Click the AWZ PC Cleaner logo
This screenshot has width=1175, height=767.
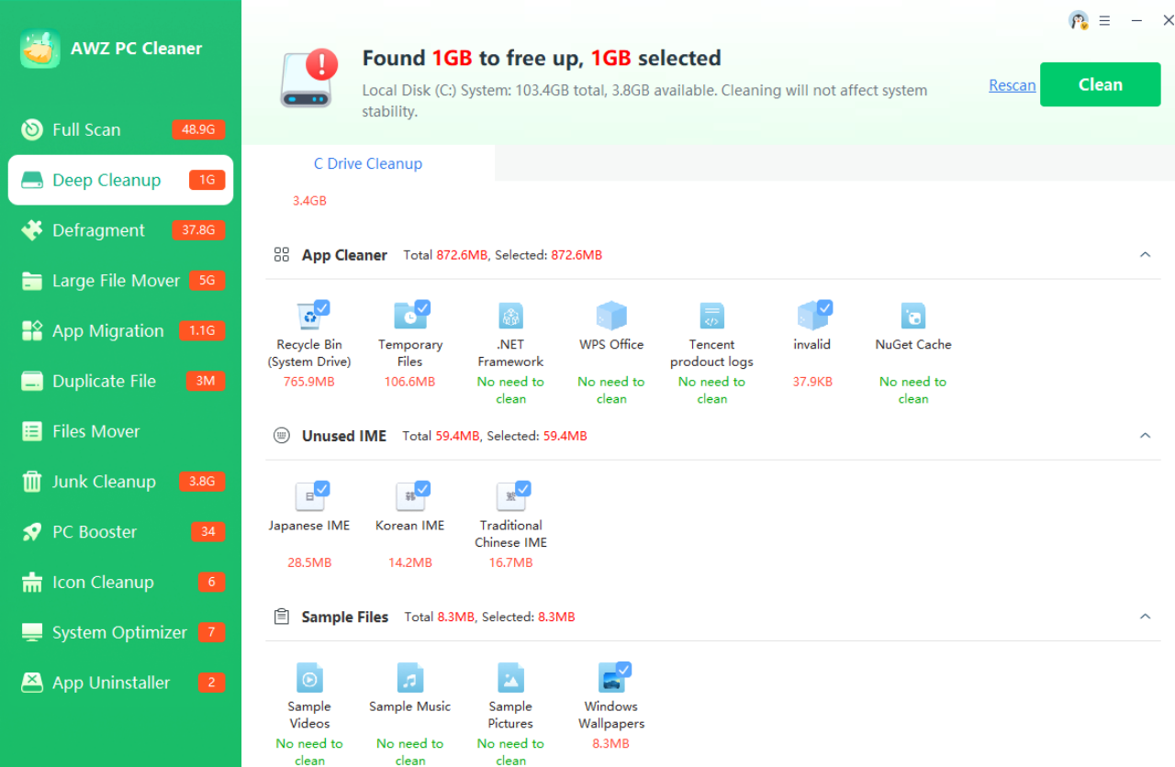coord(40,49)
